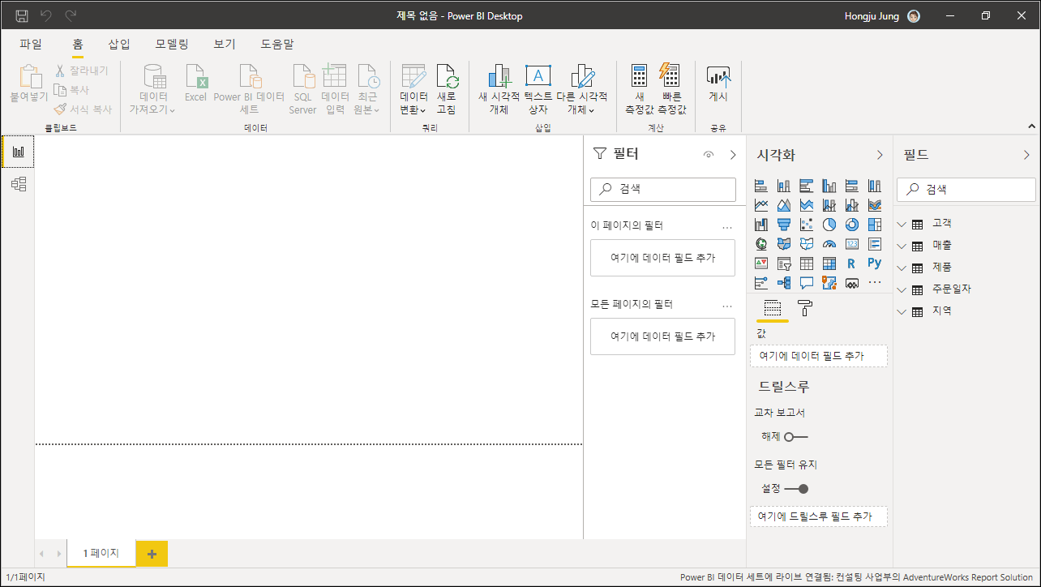
Task: Select the gauge visual
Action: [x=829, y=244]
